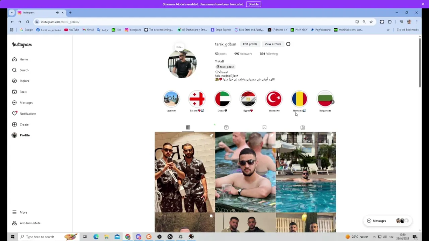Open Home in Instagram sidebar
This screenshot has width=429, height=241.
point(20,59)
